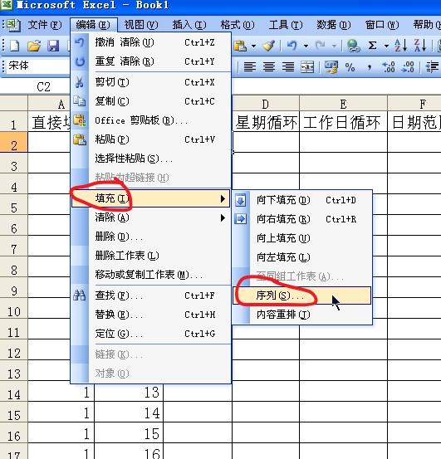Click the Open folder toolbar icon
441x459 pixels.
click(34, 46)
